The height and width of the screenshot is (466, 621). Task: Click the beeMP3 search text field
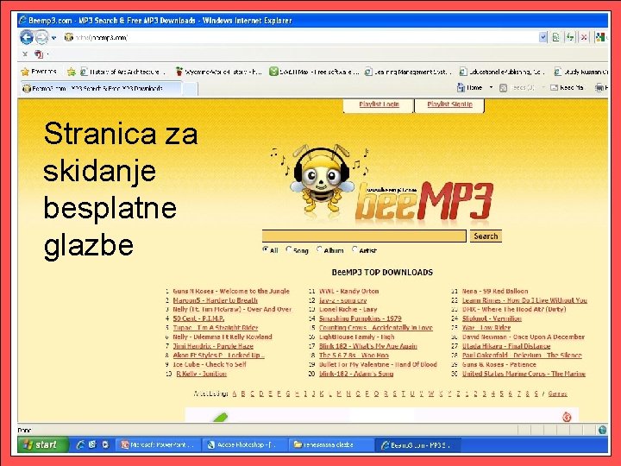pos(364,236)
